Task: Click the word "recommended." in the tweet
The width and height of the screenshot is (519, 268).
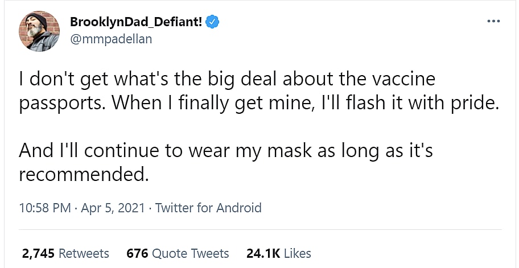Action: [x=83, y=174]
